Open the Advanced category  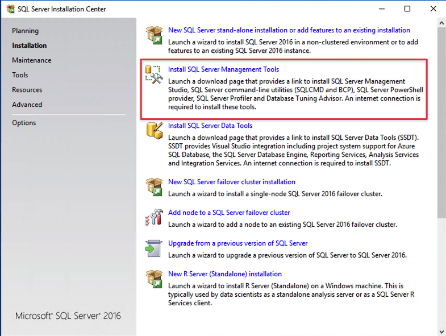[27, 105]
